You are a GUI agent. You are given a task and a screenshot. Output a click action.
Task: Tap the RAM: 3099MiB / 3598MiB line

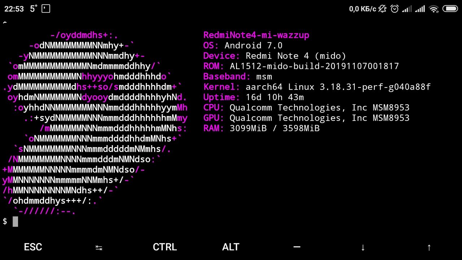click(x=261, y=129)
